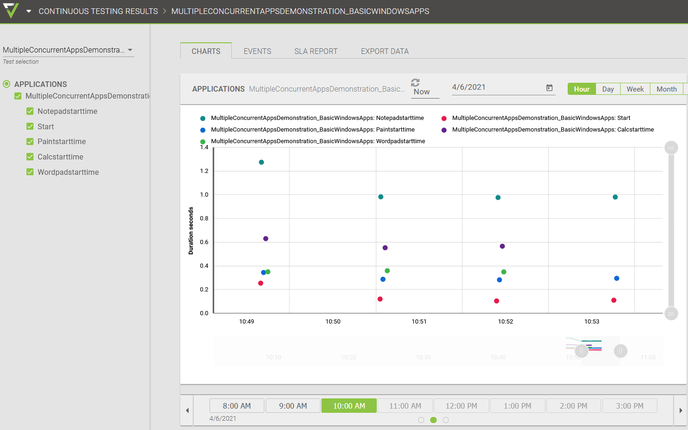Click the top vertical zoom slider handle
Viewport: 688px width, 430px height.
671,148
